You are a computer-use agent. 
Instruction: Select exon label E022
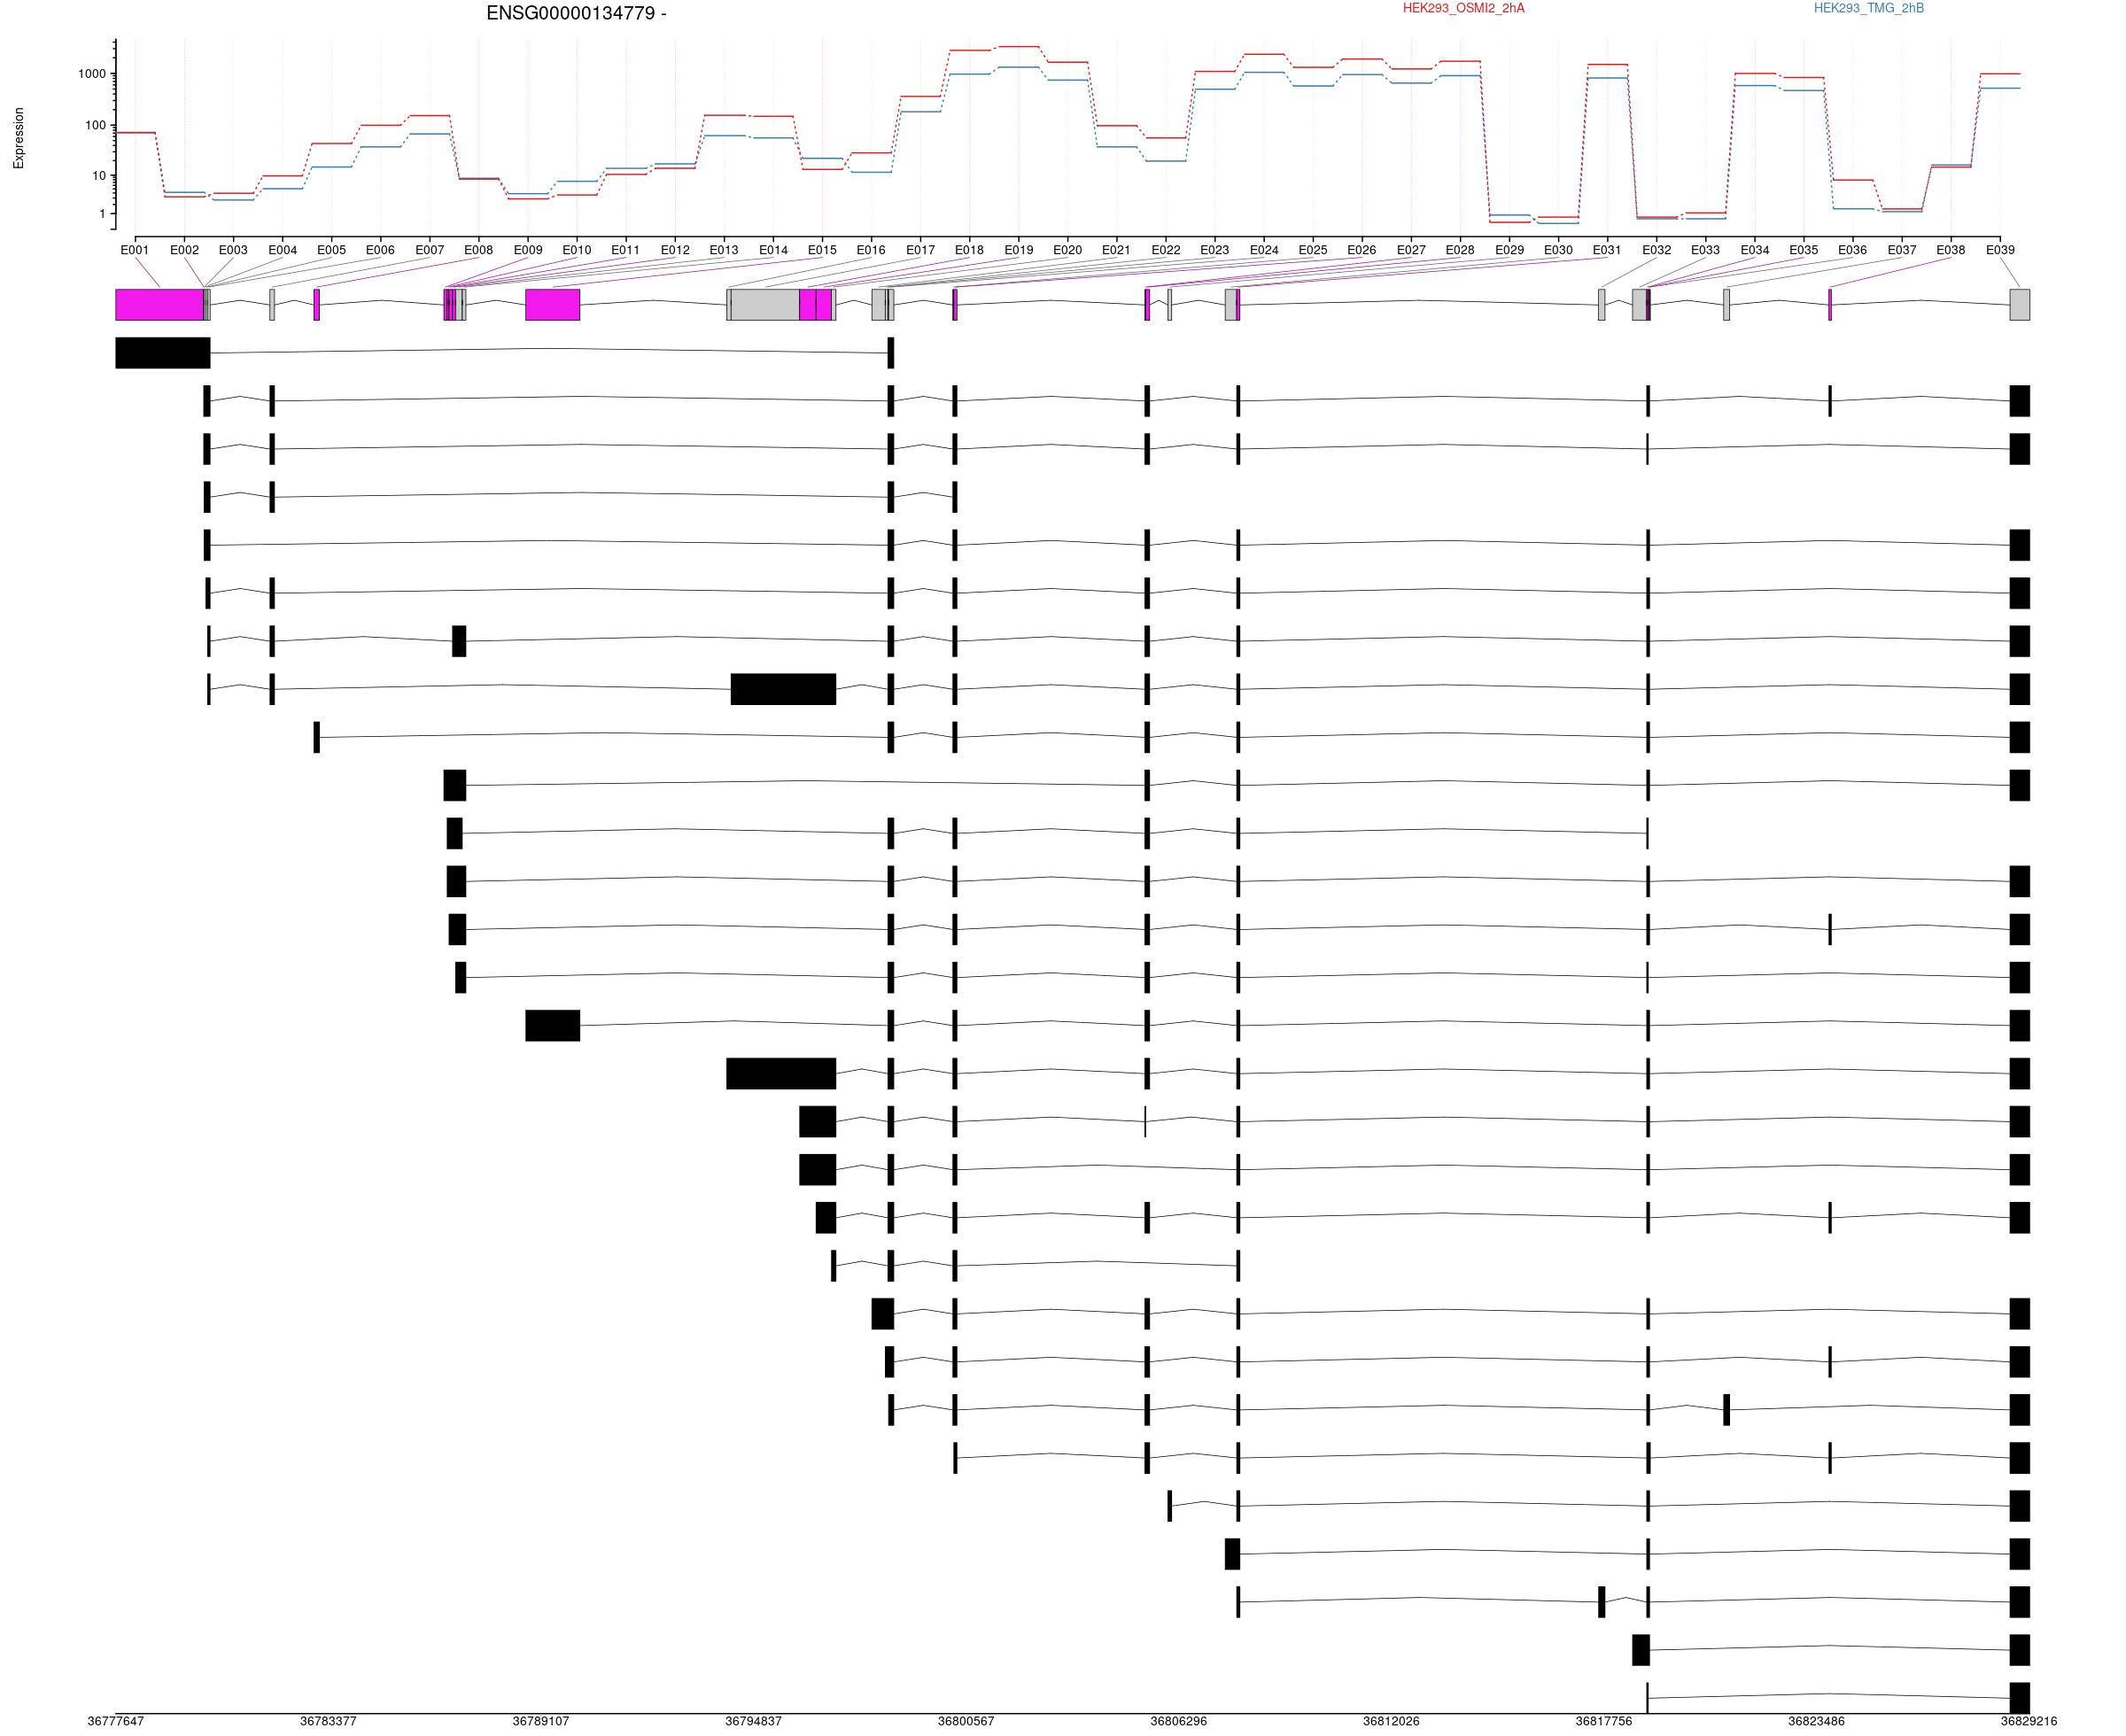coord(1165,250)
